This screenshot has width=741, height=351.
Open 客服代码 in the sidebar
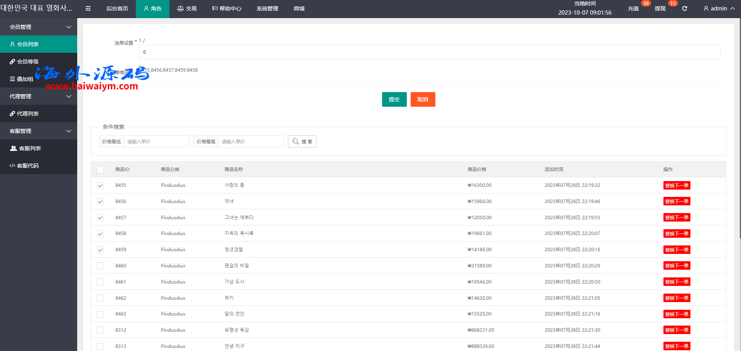point(28,166)
